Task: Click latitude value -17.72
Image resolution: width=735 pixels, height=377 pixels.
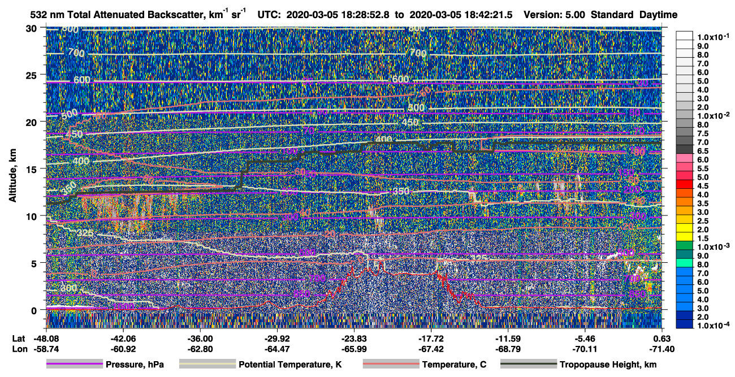Action: coord(431,338)
